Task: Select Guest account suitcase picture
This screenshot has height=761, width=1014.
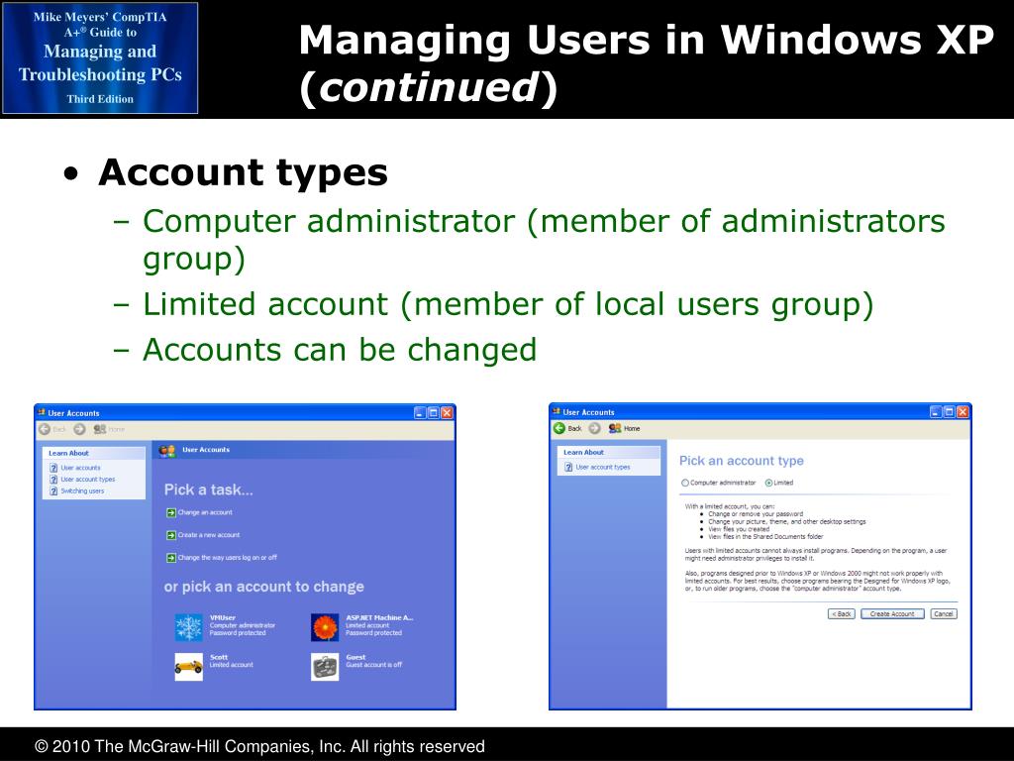Action: tap(325, 667)
